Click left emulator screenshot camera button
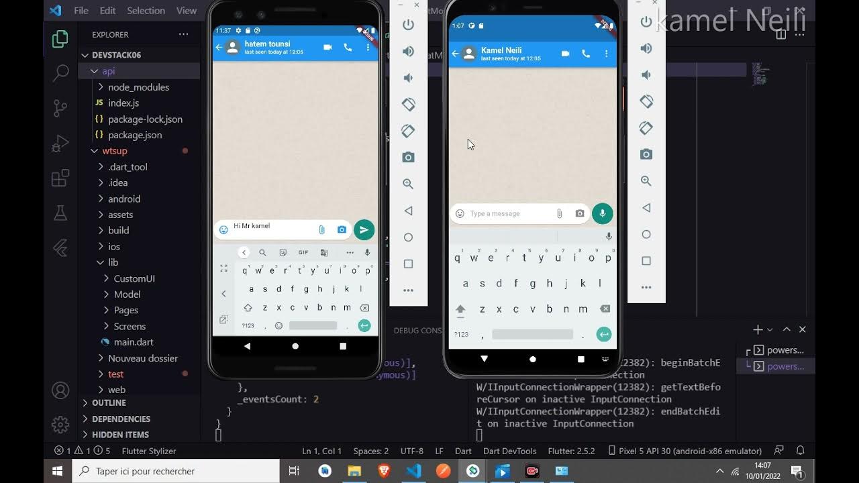This screenshot has height=483, width=859. [408, 158]
